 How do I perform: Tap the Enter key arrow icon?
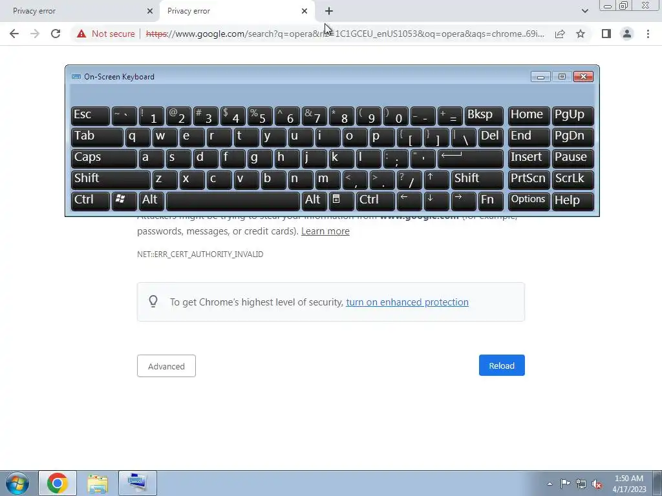471,159
